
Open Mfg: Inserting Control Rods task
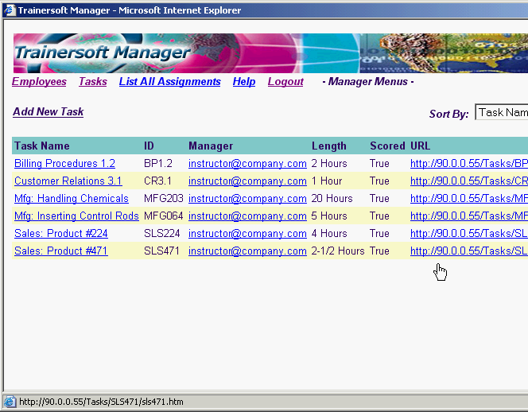coord(76,216)
